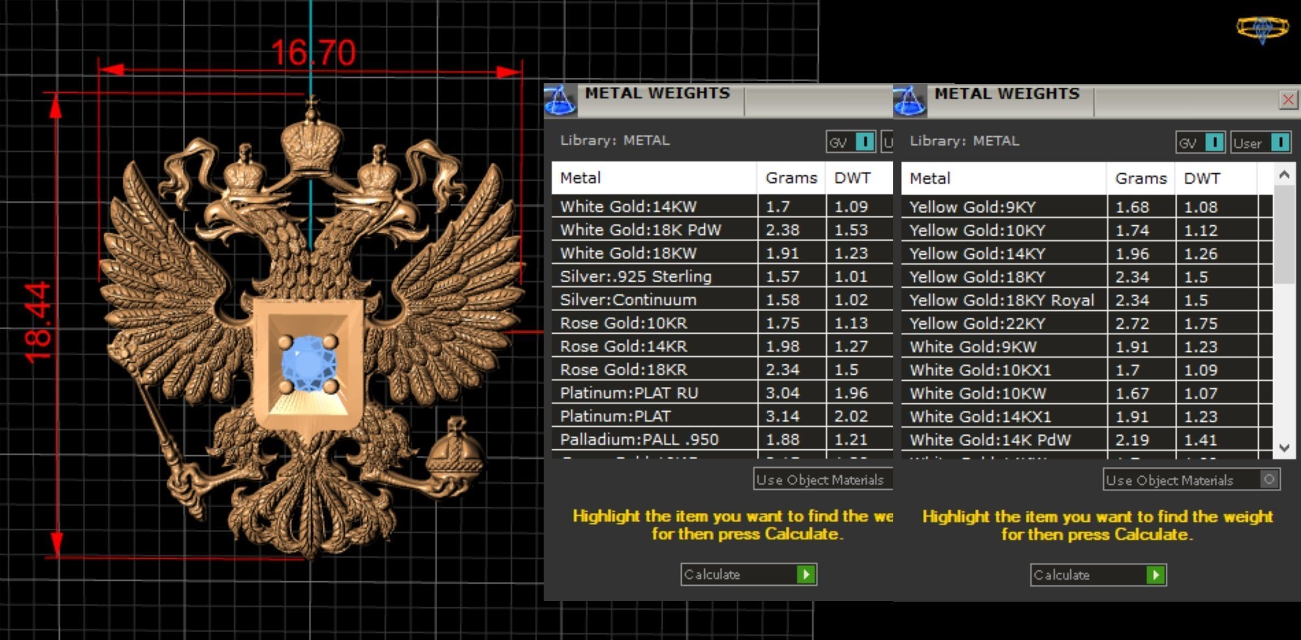
Task: Select the White Gold:18K PdW row
Action: point(722,230)
